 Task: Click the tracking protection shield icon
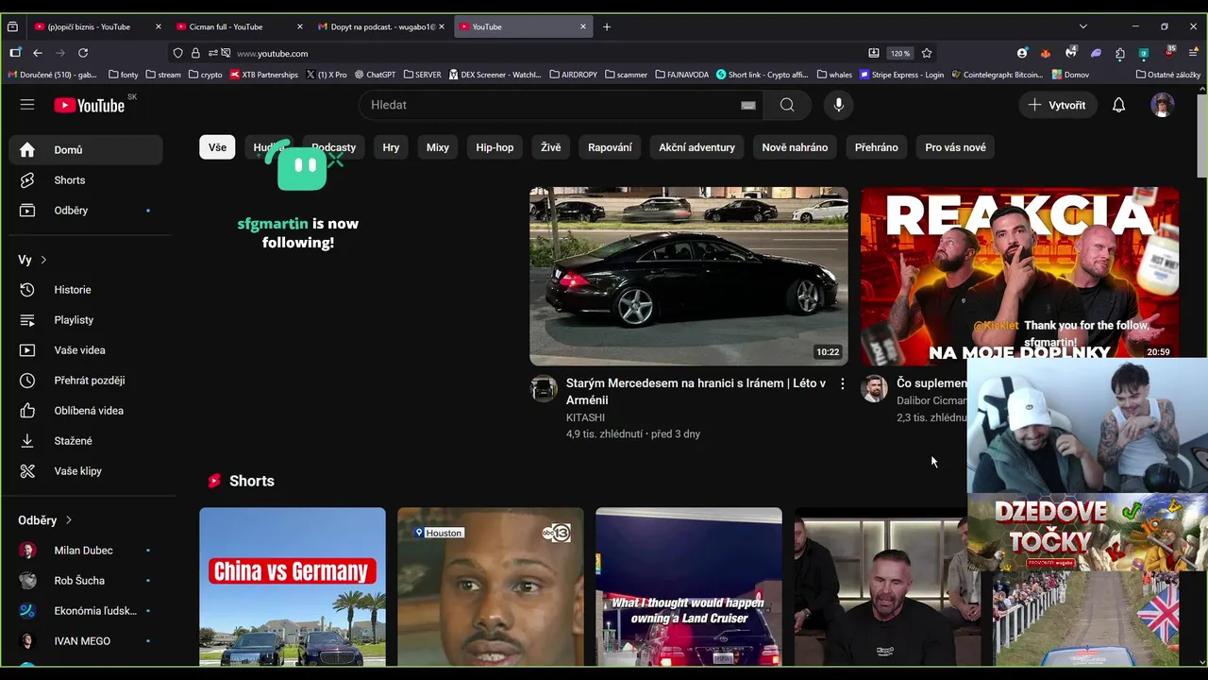pos(178,53)
